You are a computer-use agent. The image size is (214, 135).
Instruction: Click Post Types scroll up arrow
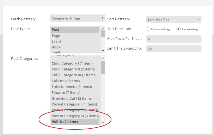click(103, 28)
